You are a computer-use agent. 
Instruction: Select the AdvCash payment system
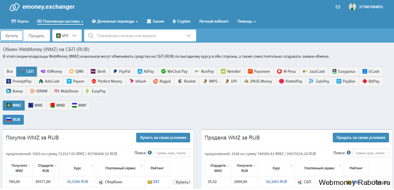click(x=49, y=81)
